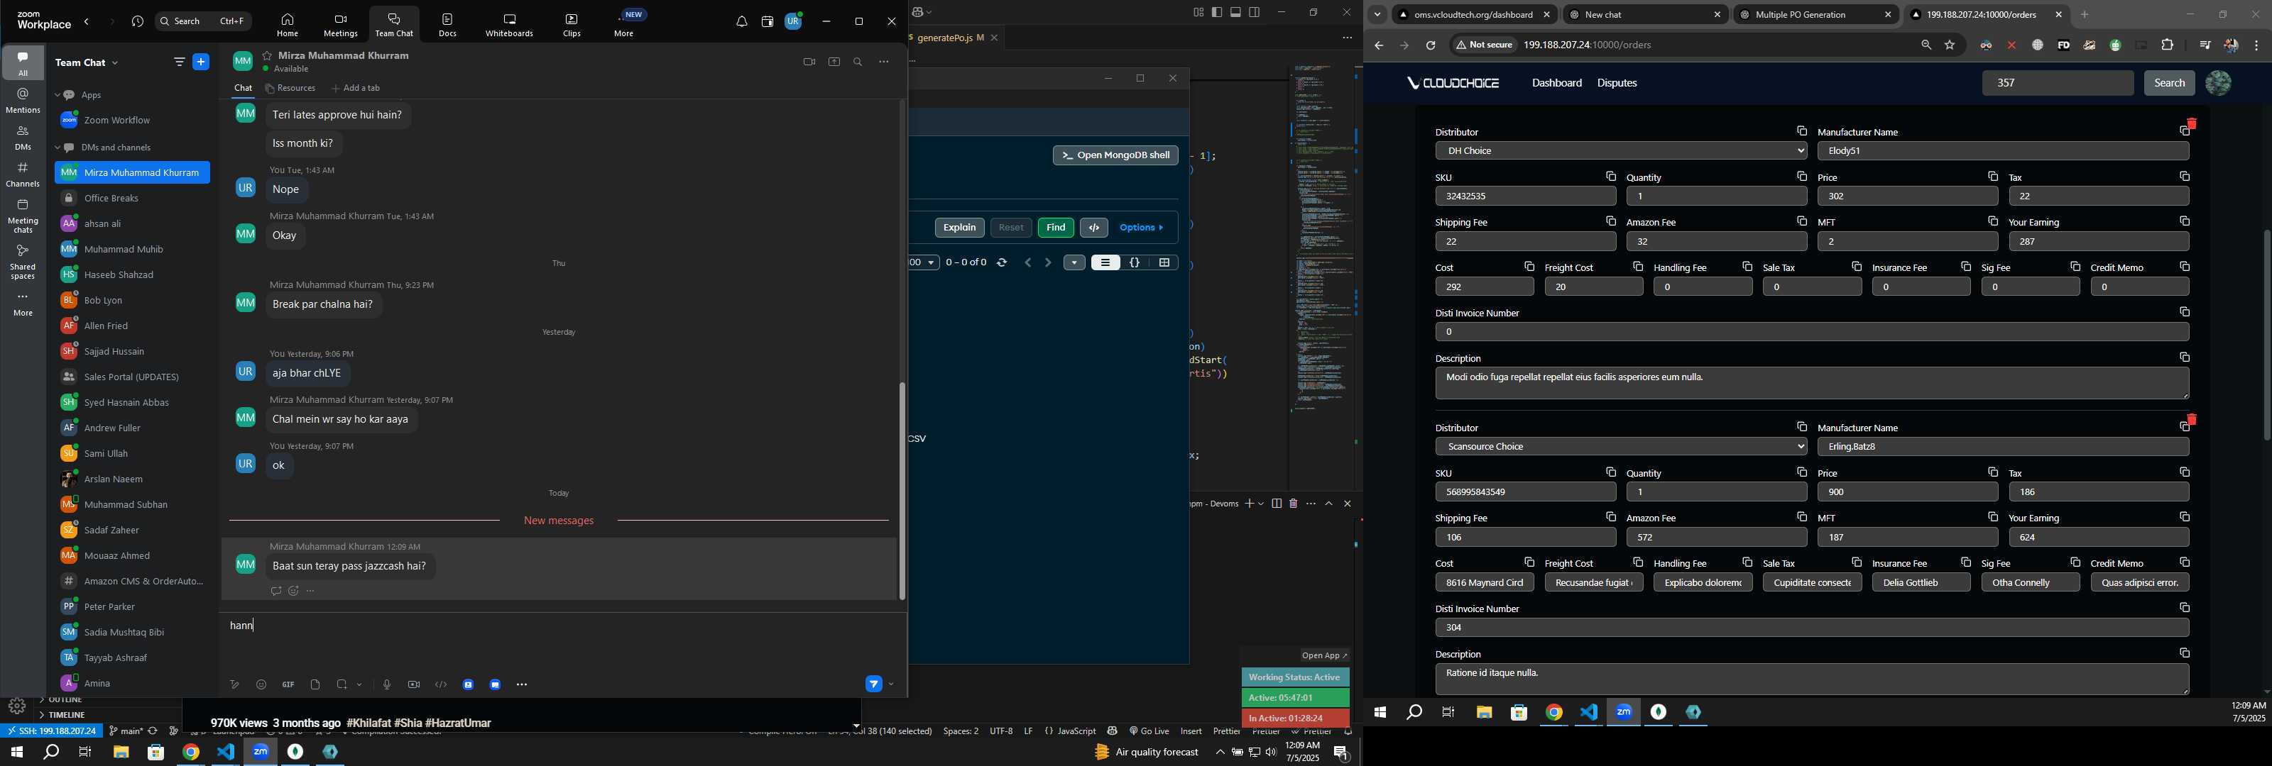Image resolution: width=2272 pixels, height=766 pixels.
Task: Collapse the DMs and channels group
Action: (58, 148)
